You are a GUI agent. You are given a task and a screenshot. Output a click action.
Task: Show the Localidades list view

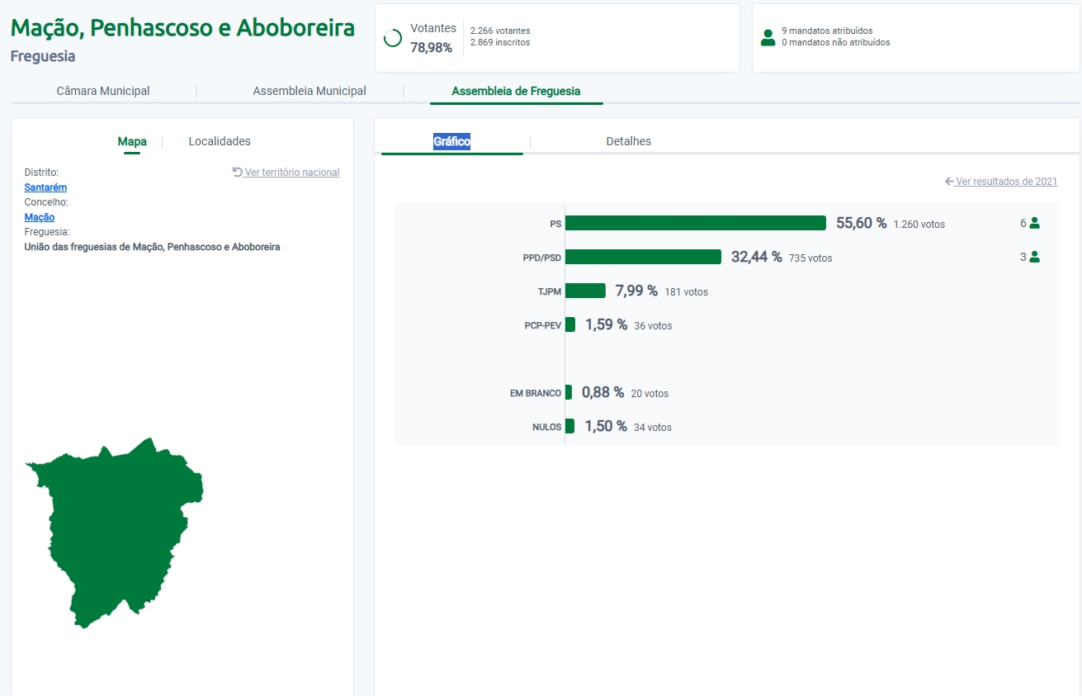[220, 141]
